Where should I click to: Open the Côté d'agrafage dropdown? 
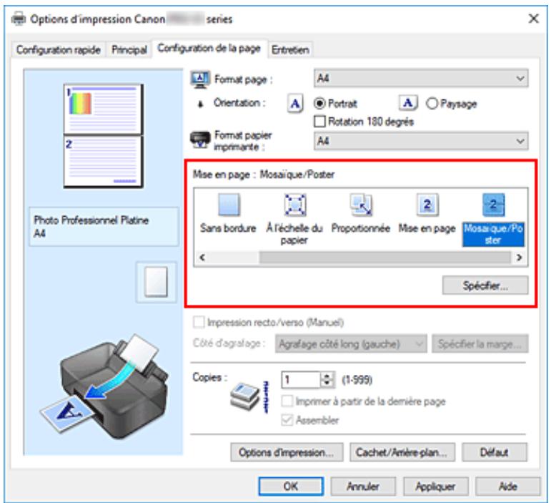tap(351, 343)
